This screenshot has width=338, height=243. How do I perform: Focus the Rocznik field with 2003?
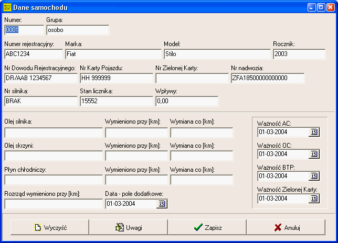click(x=299, y=53)
